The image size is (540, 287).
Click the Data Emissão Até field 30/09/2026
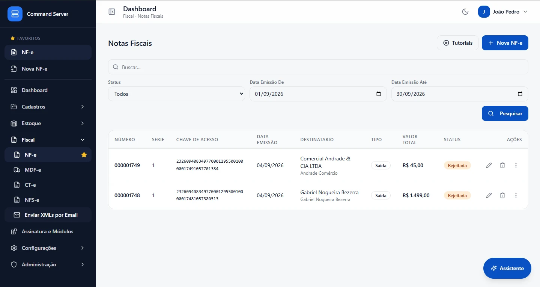pos(460,94)
